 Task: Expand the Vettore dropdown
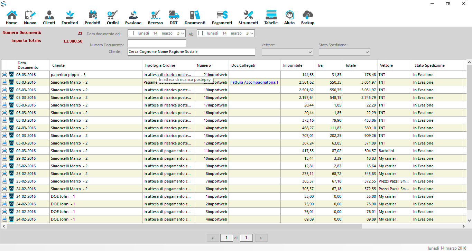coord(310,52)
